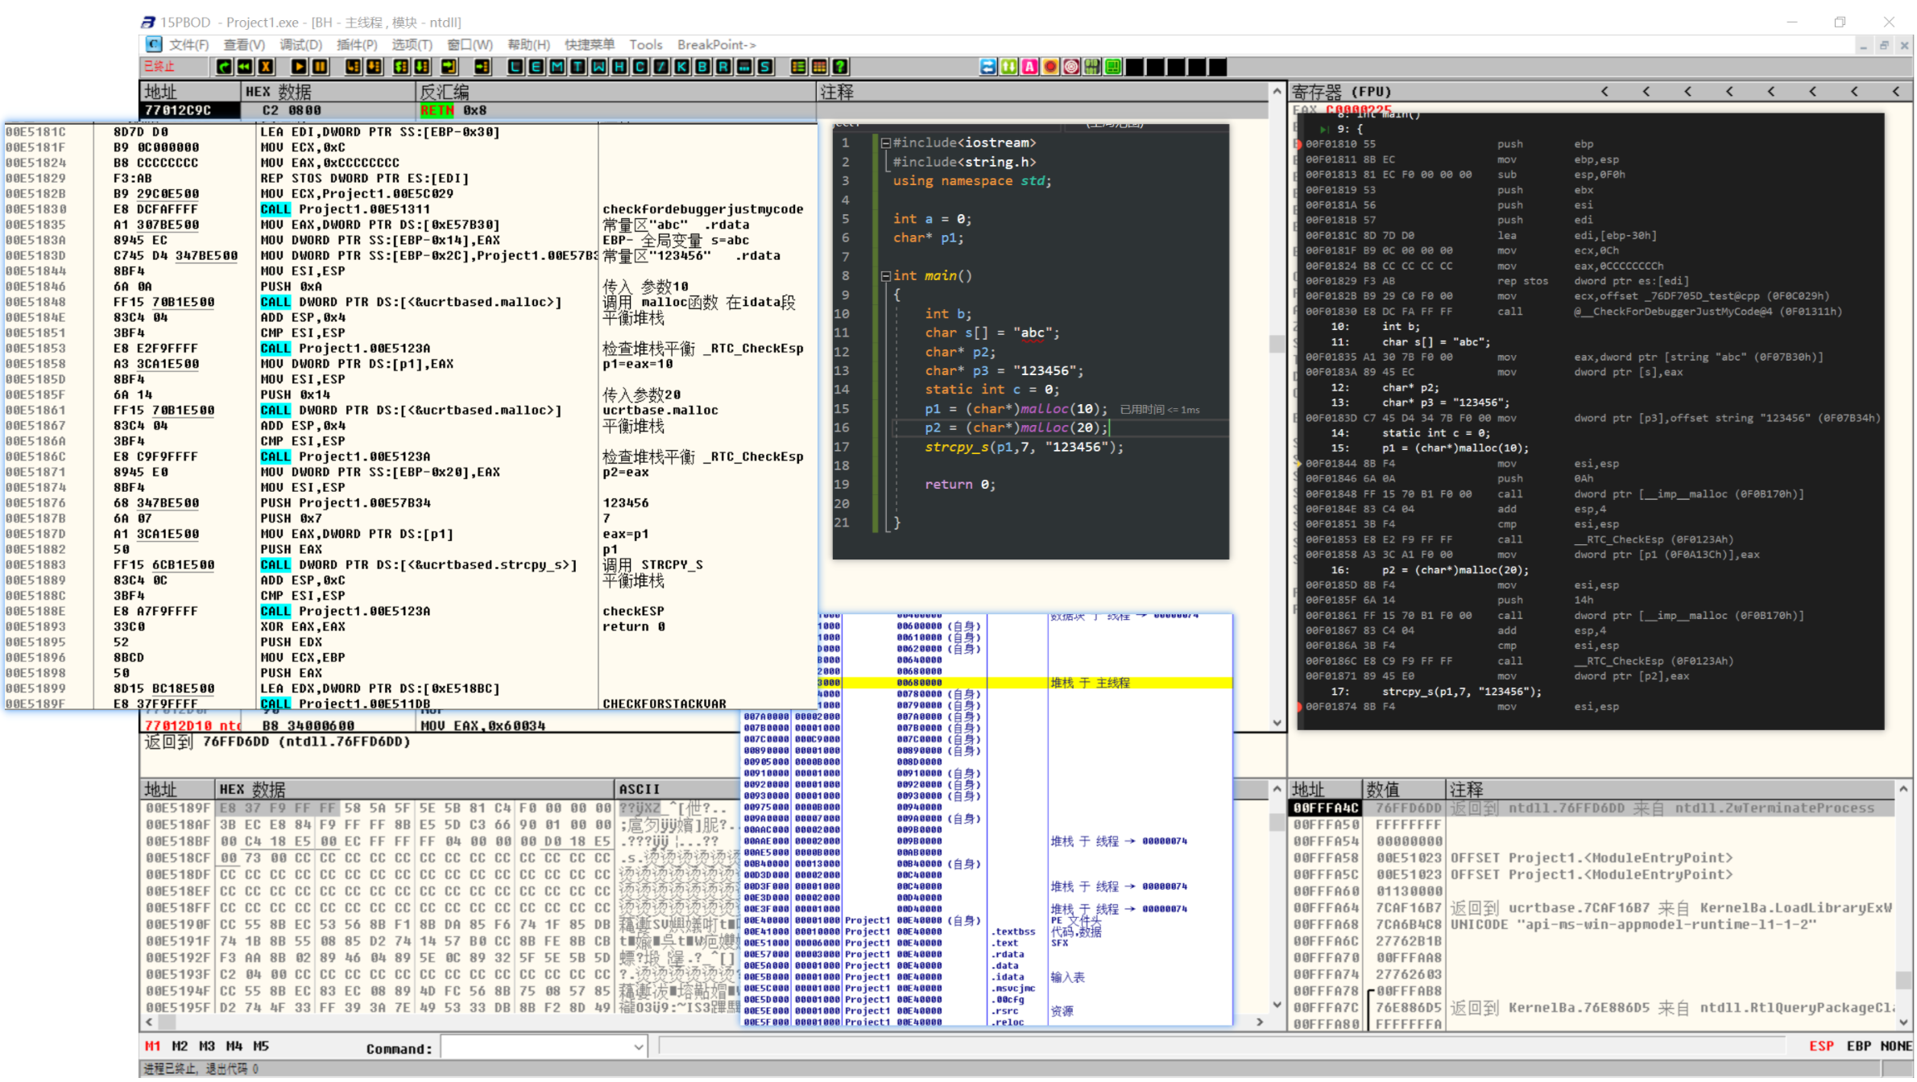This screenshot has height=1082, width=1917.
Task: Open the 插件(P) menu
Action: click(x=357, y=44)
